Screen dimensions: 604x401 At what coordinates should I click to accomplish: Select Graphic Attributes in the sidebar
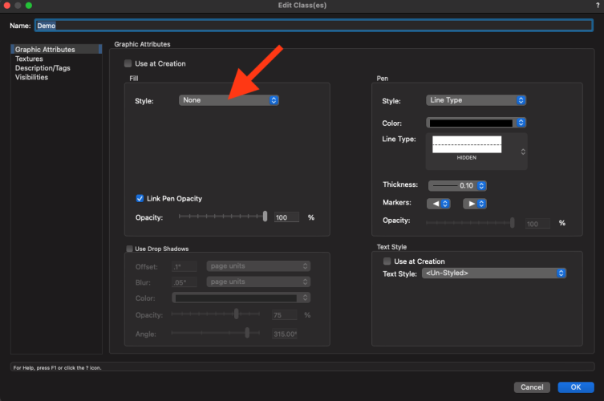pos(45,50)
